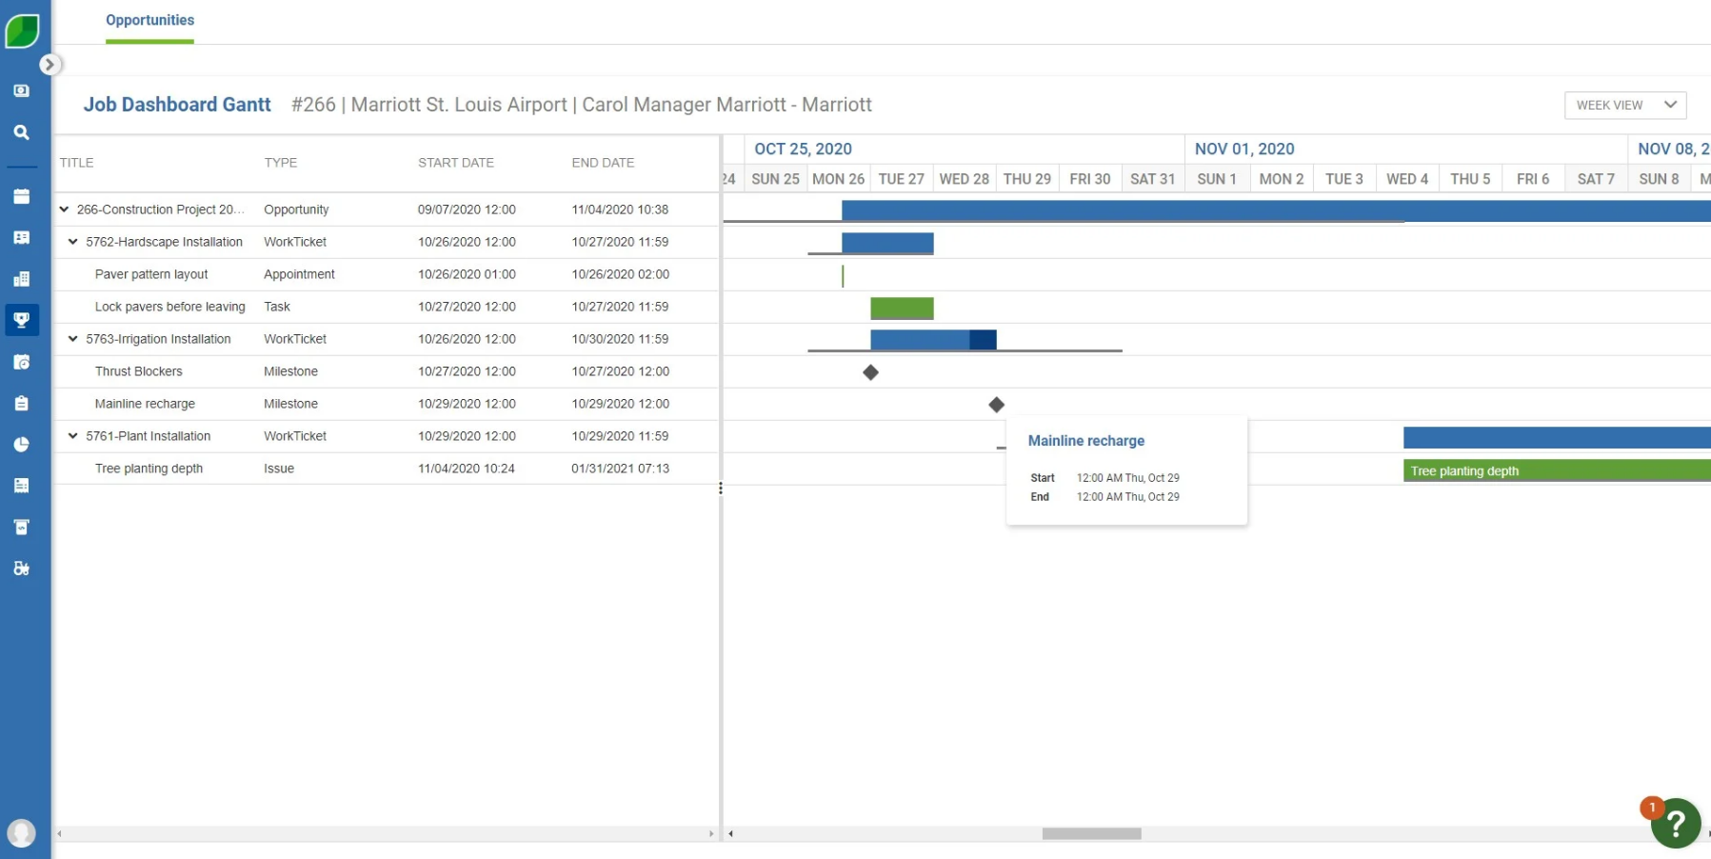Expand the sidebar with the arrow chevron
The width and height of the screenshot is (1711, 859).
pos(49,64)
